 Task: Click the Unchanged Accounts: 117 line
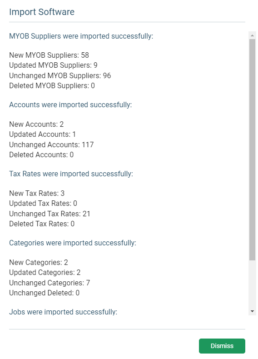coord(51,145)
